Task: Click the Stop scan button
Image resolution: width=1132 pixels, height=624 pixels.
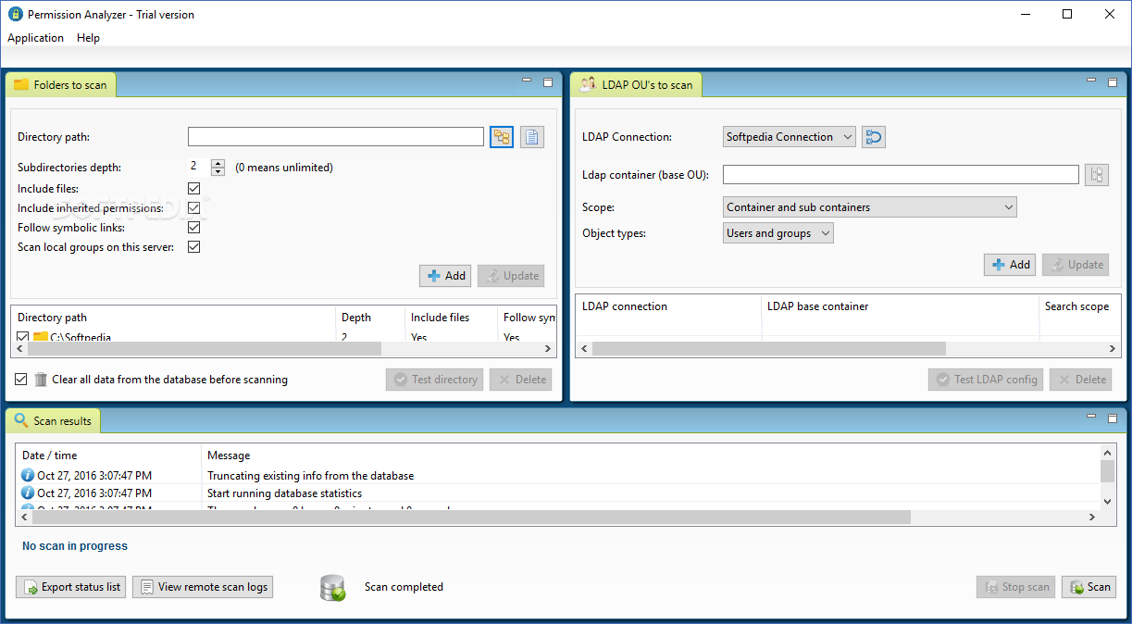Action: click(1015, 587)
